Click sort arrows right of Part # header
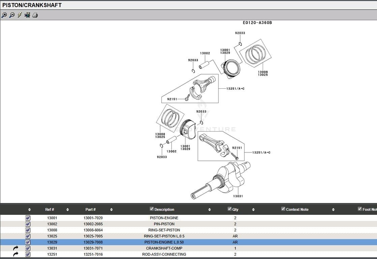 (111, 210)
